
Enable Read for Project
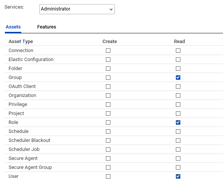click(x=178, y=113)
